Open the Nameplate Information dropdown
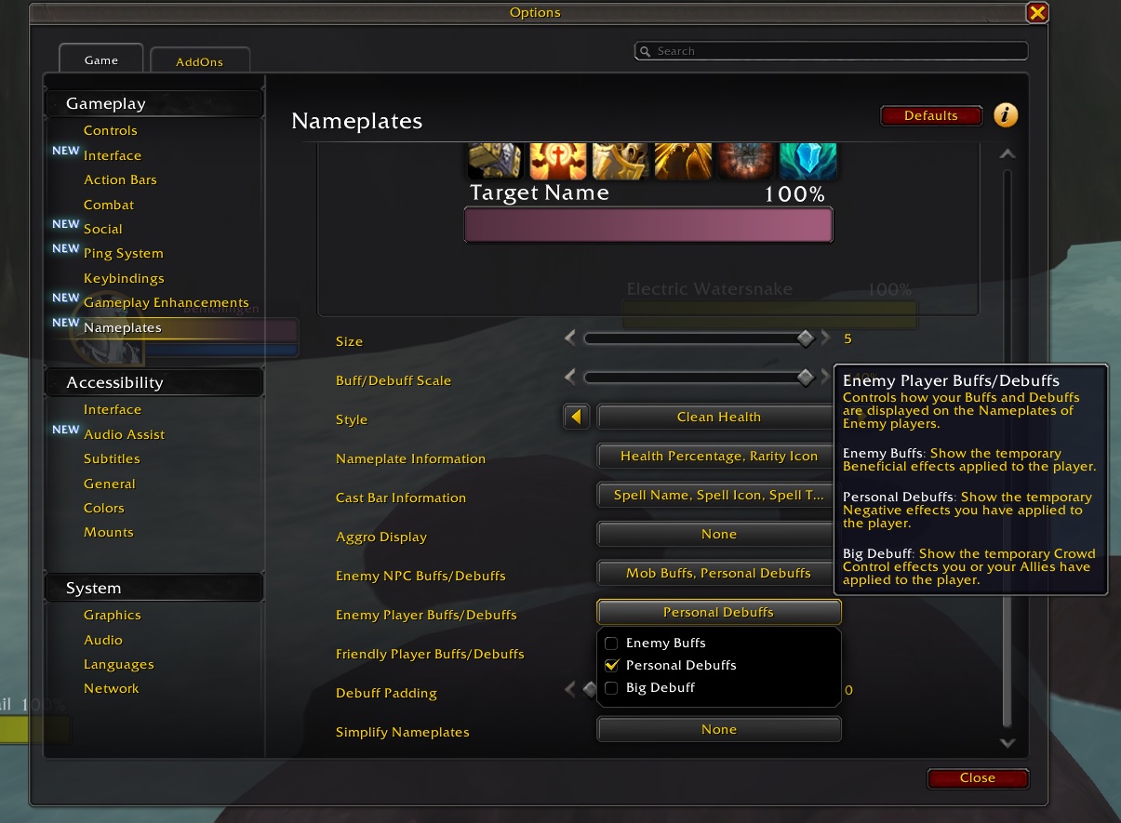1121x823 pixels. pos(718,457)
